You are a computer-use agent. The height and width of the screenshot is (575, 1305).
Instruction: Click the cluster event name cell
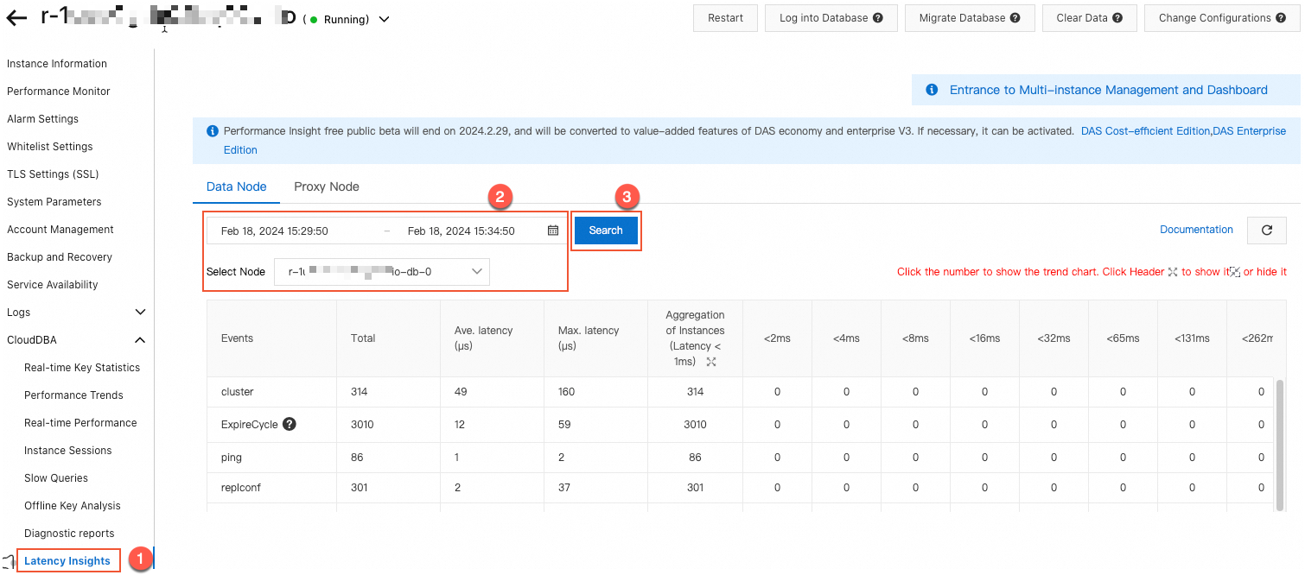[x=271, y=392]
